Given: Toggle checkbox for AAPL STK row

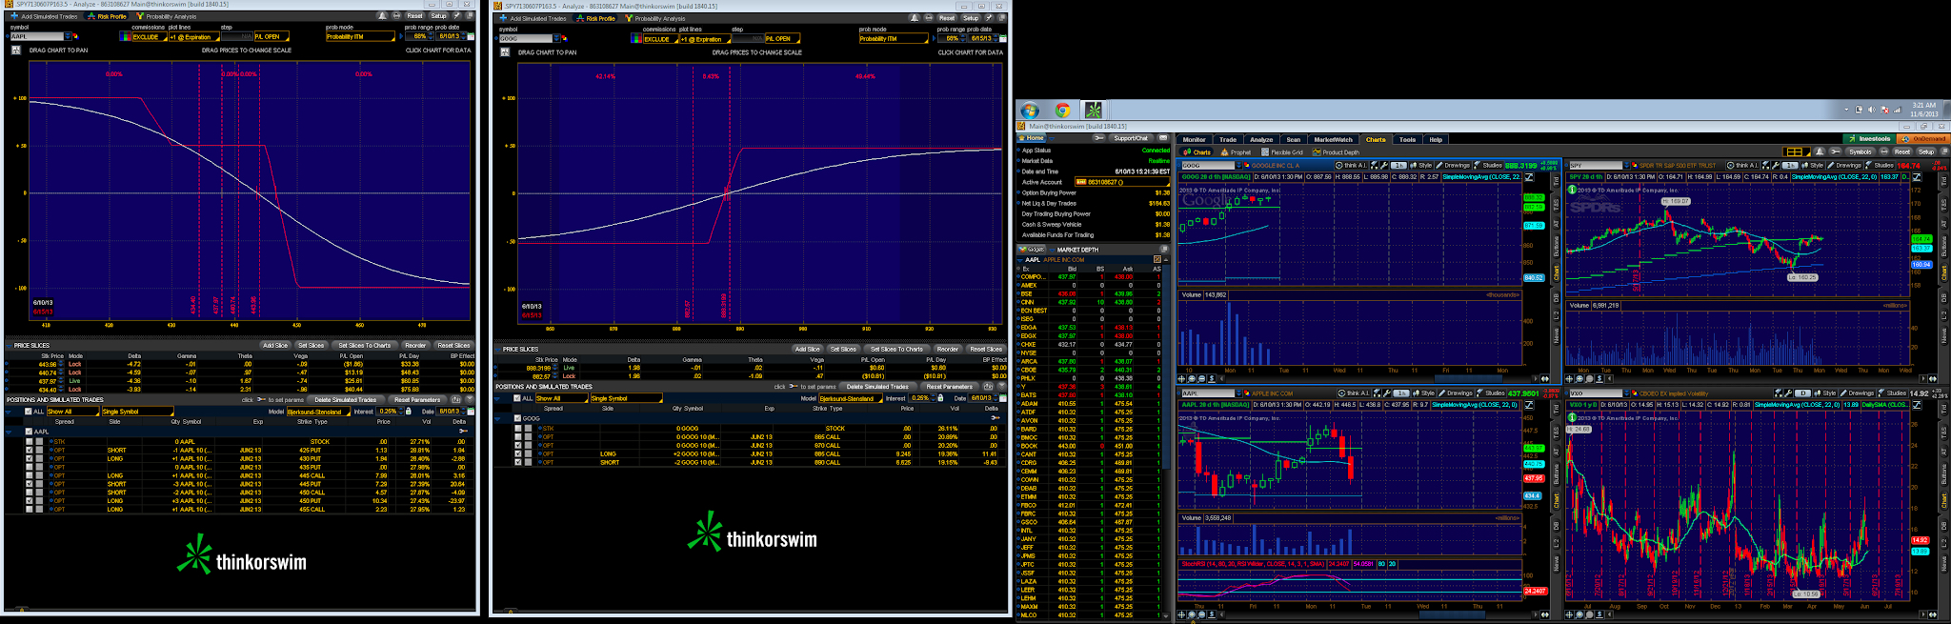Looking at the screenshot, I should click(30, 442).
